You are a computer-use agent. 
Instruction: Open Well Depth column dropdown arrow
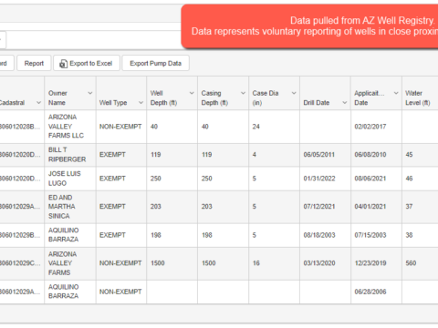(x=192, y=93)
